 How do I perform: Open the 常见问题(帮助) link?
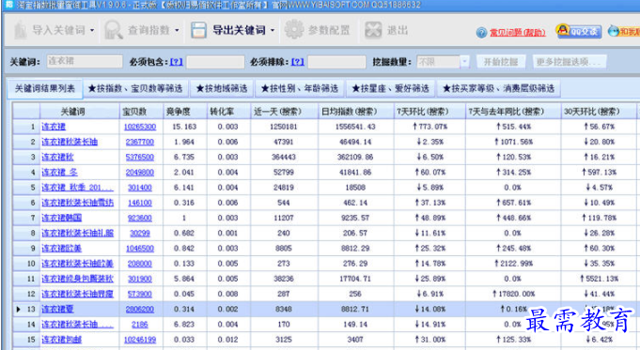(x=518, y=33)
